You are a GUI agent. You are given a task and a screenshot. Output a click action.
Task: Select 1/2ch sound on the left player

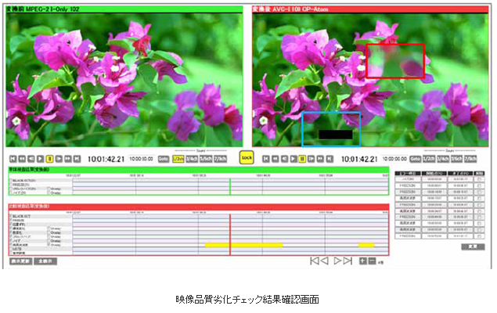[178, 159]
